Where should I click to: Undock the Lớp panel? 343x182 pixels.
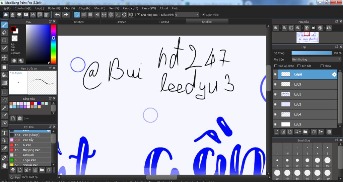337,47
